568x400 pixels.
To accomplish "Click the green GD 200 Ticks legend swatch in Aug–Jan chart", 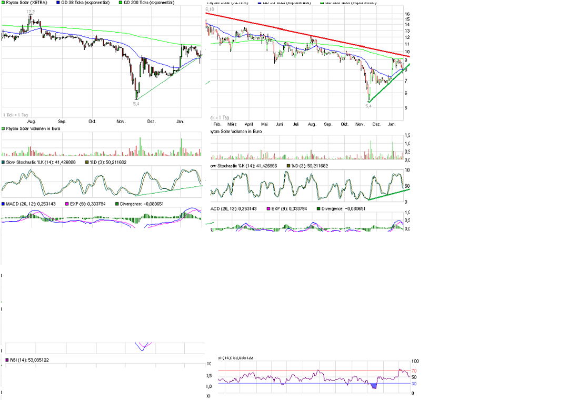I will pyautogui.click(x=121, y=3).
